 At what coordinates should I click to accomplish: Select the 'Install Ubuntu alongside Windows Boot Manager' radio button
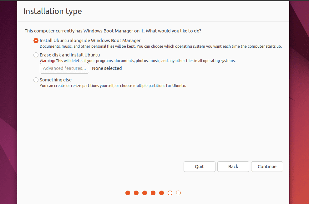(36, 41)
